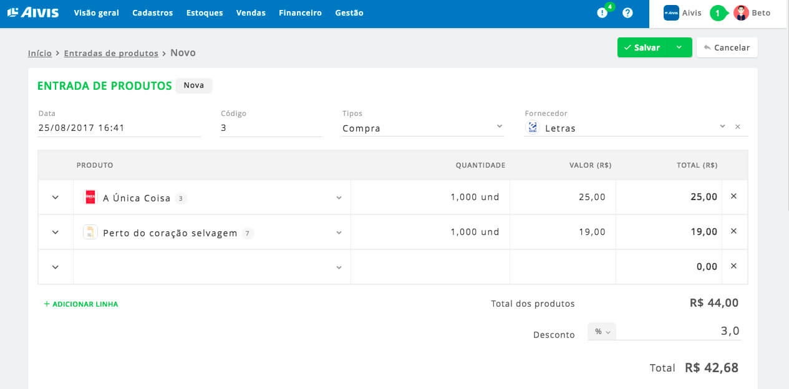Click the stock badge 7 on second product
The height and width of the screenshot is (389, 789).
248,234
